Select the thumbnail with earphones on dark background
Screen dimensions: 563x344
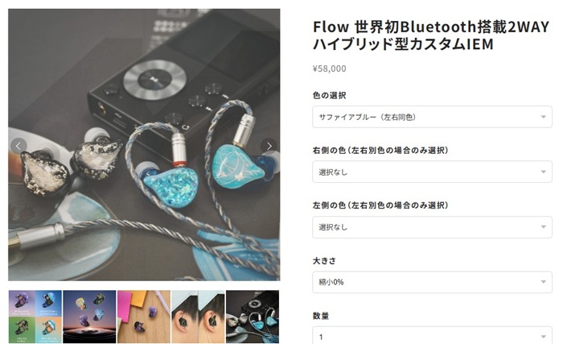coord(89,317)
